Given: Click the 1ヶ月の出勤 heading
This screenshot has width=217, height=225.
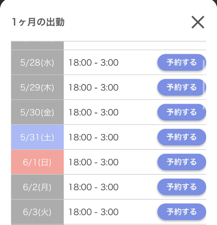Looking at the screenshot, I should tap(38, 22).
